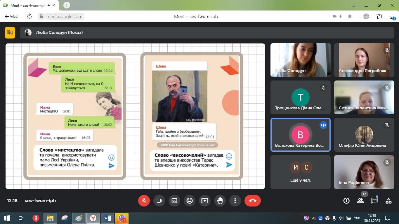The image size is (399, 224).
Task: Raise hand in the meeting
Action: click(220, 201)
